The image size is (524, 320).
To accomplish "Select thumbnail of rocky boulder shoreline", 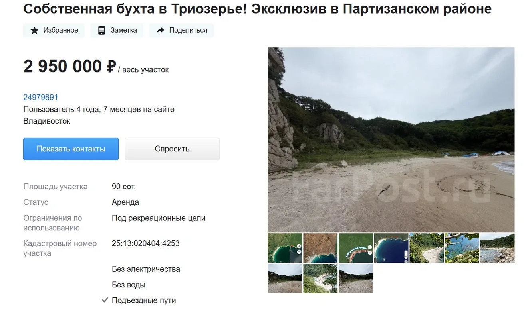I will [497, 248].
